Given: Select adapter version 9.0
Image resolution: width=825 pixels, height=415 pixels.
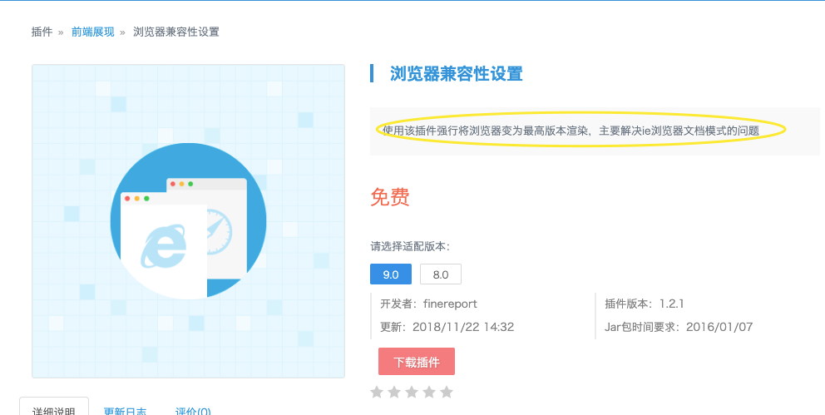Looking at the screenshot, I should (x=391, y=274).
